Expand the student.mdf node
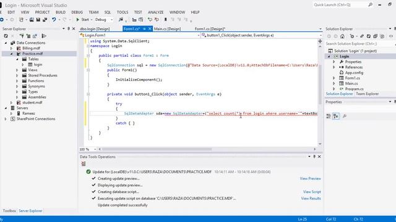Image resolution: width=396 pixels, height=222 pixels. click(x=11, y=103)
